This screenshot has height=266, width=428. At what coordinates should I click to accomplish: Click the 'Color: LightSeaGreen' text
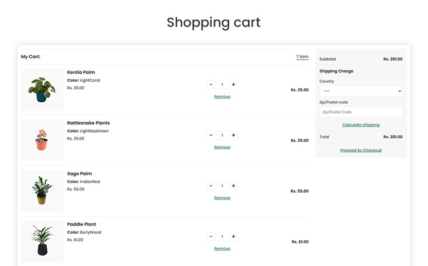pyautogui.click(x=88, y=131)
